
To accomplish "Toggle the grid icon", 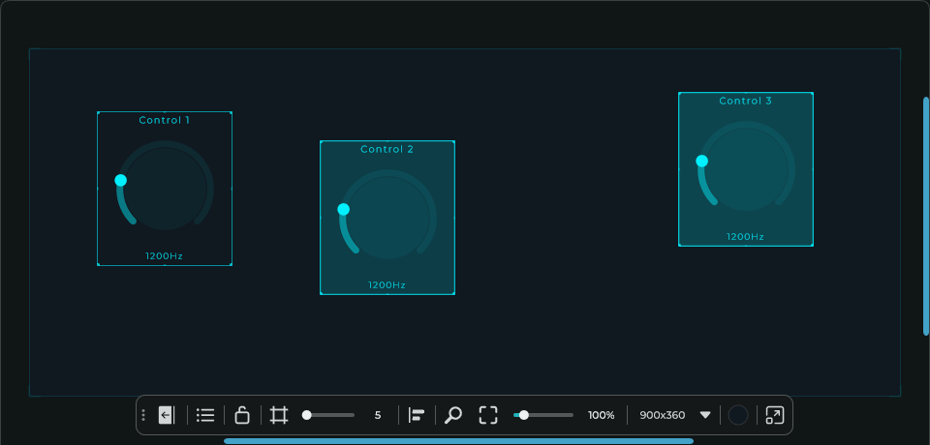I will pyautogui.click(x=279, y=415).
